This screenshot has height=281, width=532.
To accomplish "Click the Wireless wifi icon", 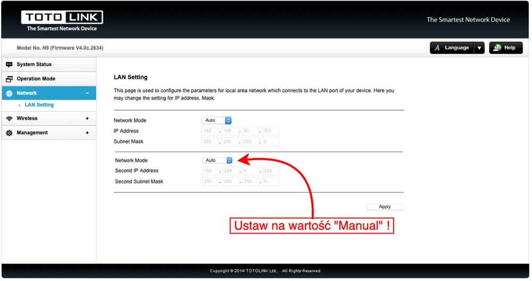I will [9, 118].
